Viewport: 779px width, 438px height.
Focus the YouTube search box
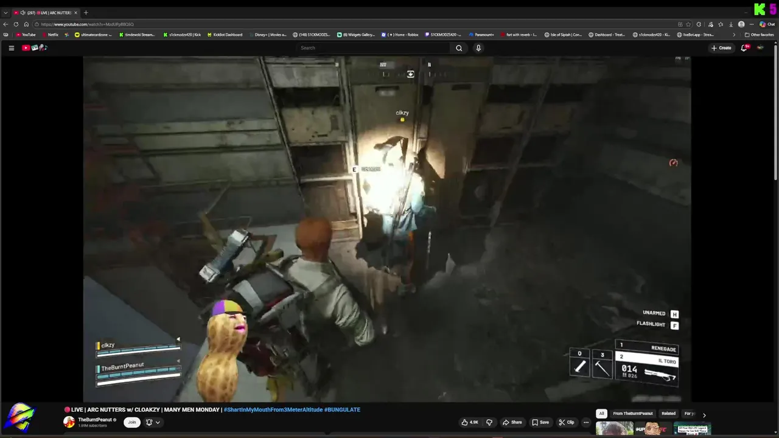click(x=374, y=48)
